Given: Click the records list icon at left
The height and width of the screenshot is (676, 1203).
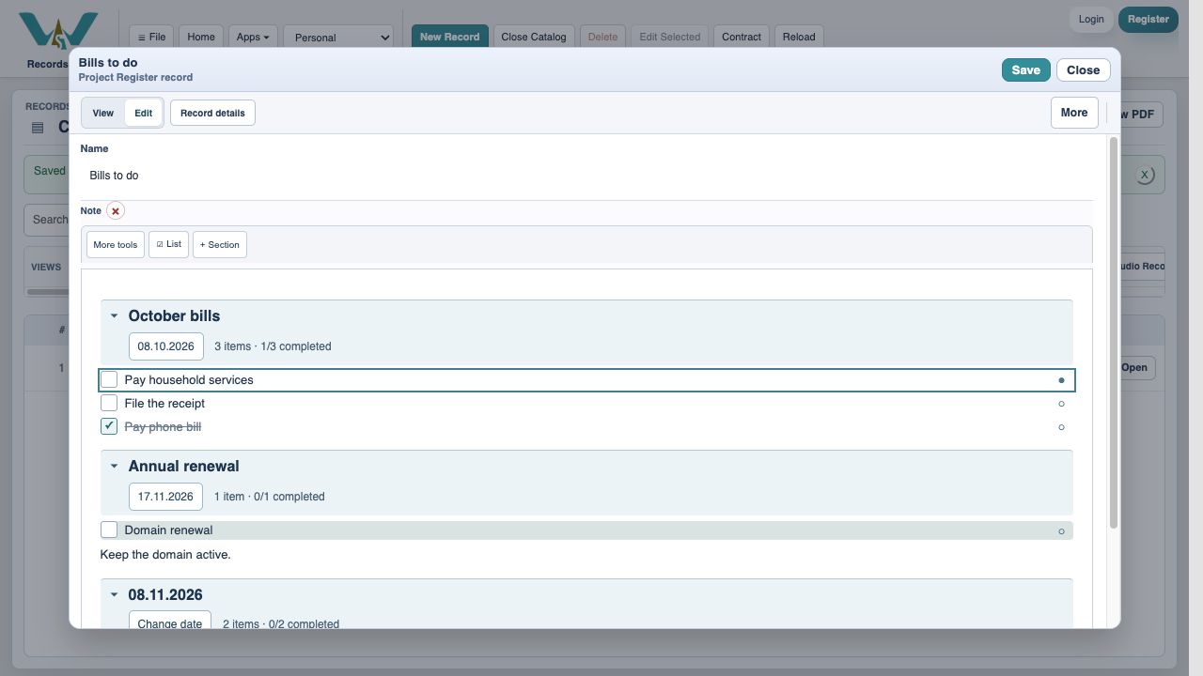Looking at the screenshot, I should click(x=38, y=128).
